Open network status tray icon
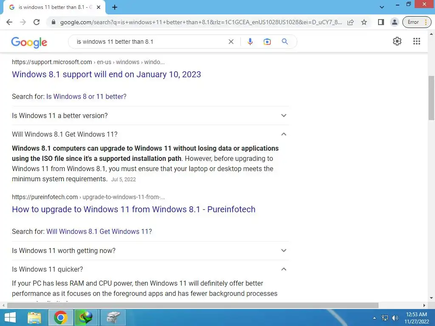The height and width of the screenshot is (326, 435). (385, 318)
